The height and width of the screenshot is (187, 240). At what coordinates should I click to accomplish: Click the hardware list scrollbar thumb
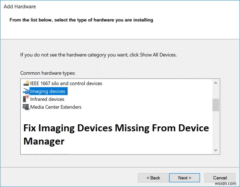click(x=216, y=105)
